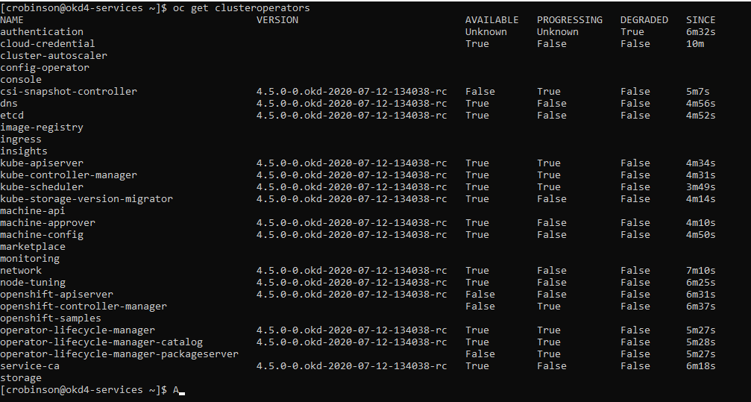The height and width of the screenshot is (402, 751).
Task: Click the operator-lifecycle-manager-catalog name
Action: [x=101, y=342]
